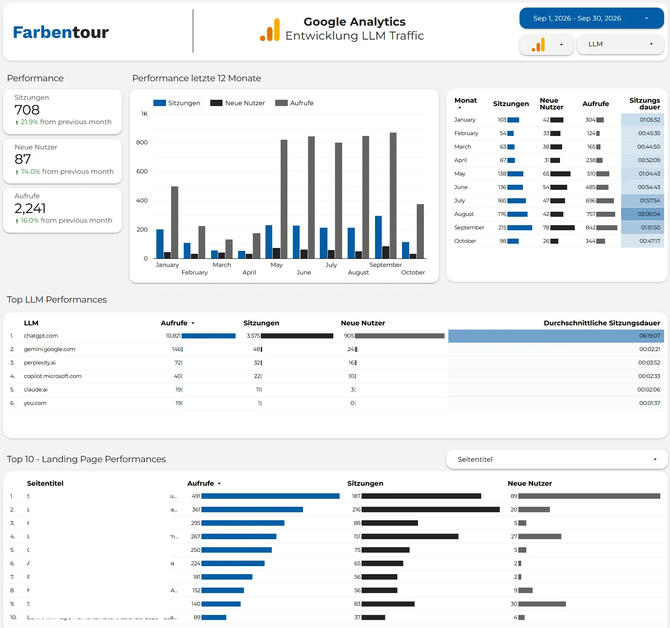Select the Sitzungen 708 scorecard
The height and width of the screenshot is (628, 670).
[x=63, y=112]
